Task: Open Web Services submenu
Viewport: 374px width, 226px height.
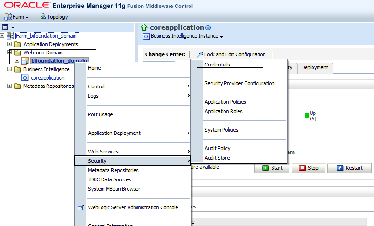Action: tap(132, 152)
